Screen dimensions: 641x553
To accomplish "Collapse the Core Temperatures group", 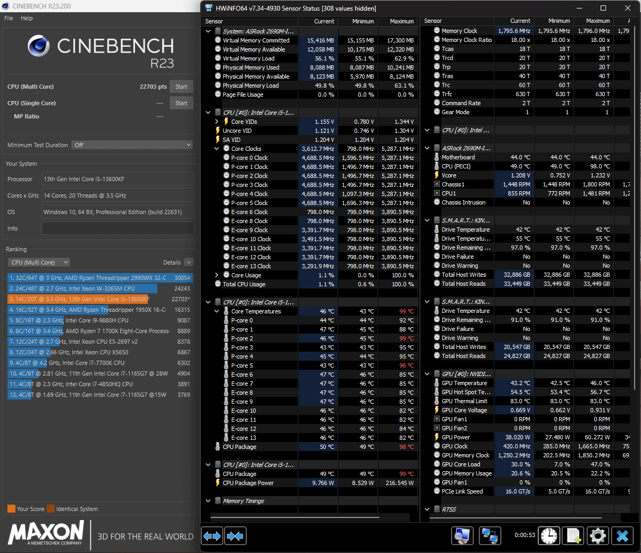I will click(x=217, y=311).
